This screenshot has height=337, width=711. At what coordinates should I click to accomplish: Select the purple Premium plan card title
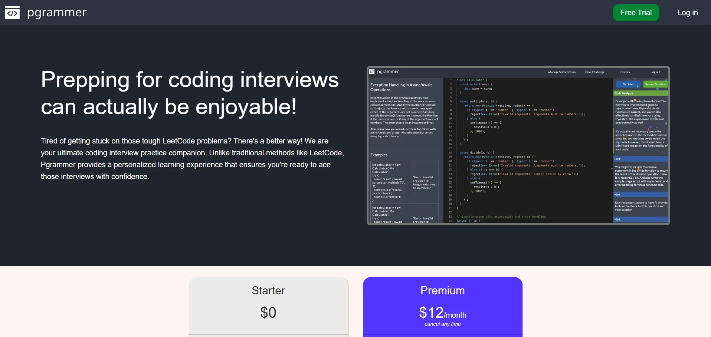click(442, 291)
